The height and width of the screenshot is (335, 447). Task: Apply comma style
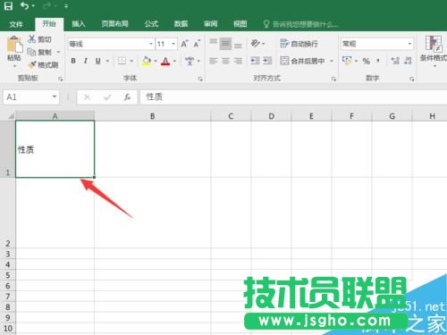pos(378,61)
